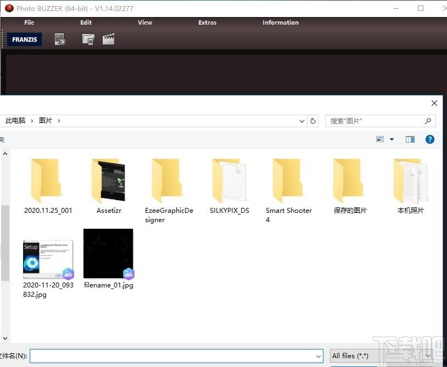Select the 2020-11-20_093832.jpg thumbnail
447x367 pixels.
coord(48,259)
